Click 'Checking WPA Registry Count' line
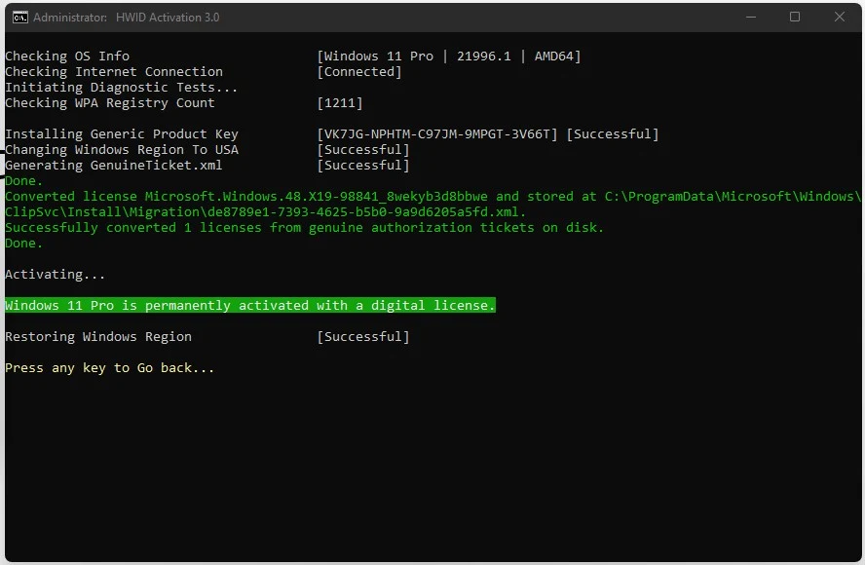The image size is (865, 565). coord(110,103)
